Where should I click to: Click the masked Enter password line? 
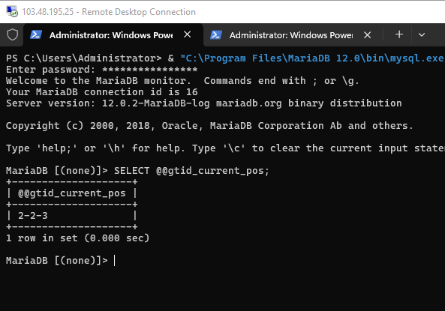click(101, 70)
